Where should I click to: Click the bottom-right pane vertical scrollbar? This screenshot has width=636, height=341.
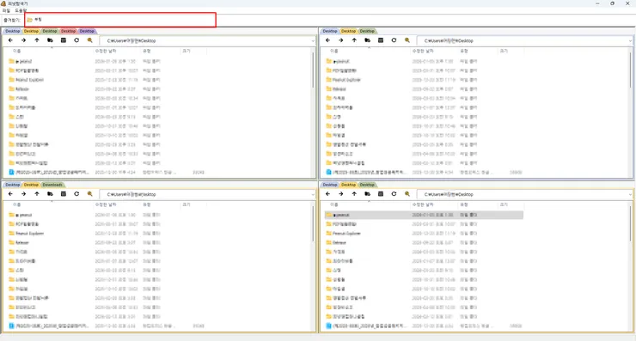coord(630,223)
